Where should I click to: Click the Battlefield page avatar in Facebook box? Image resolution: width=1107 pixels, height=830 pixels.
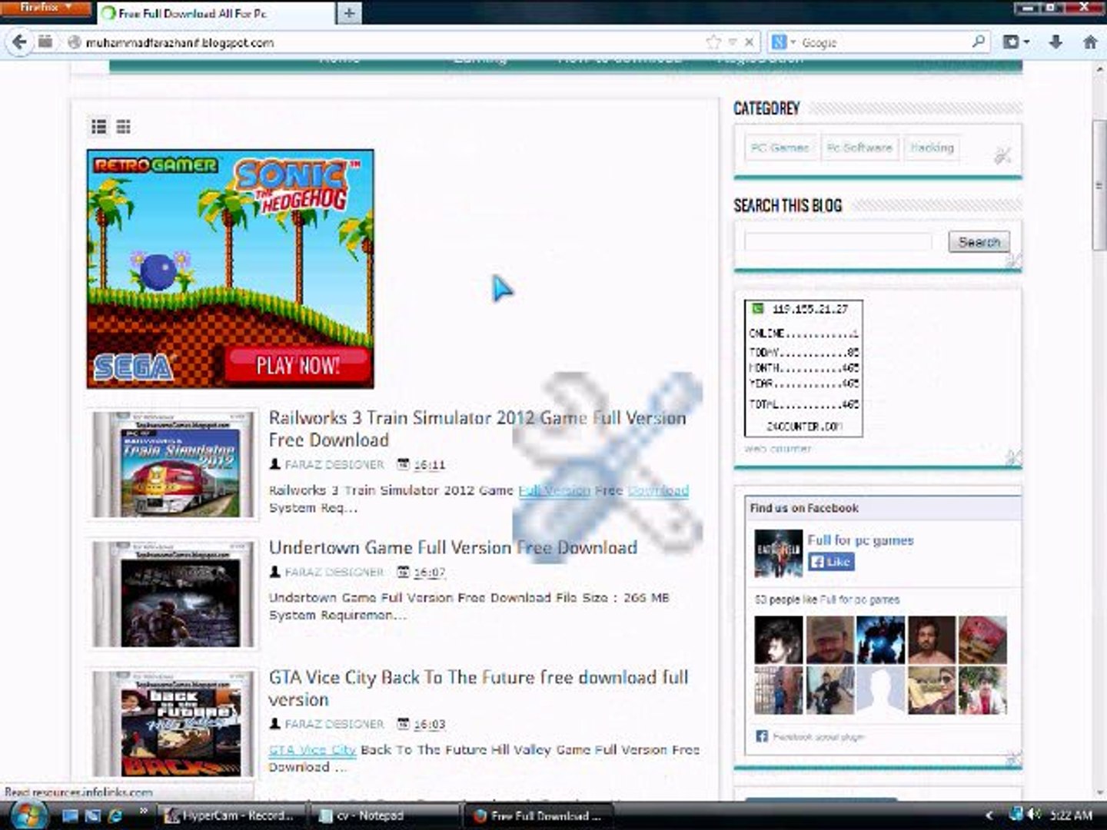(x=778, y=553)
